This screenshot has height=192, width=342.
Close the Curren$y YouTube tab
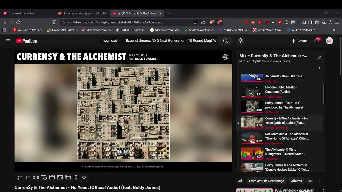(x=160, y=13)
